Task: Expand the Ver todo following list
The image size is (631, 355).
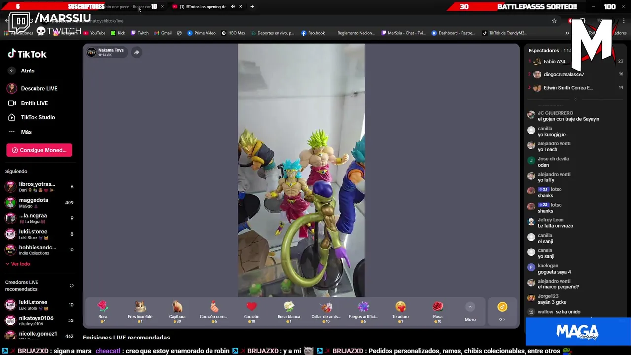Action: tap(18, 264)
